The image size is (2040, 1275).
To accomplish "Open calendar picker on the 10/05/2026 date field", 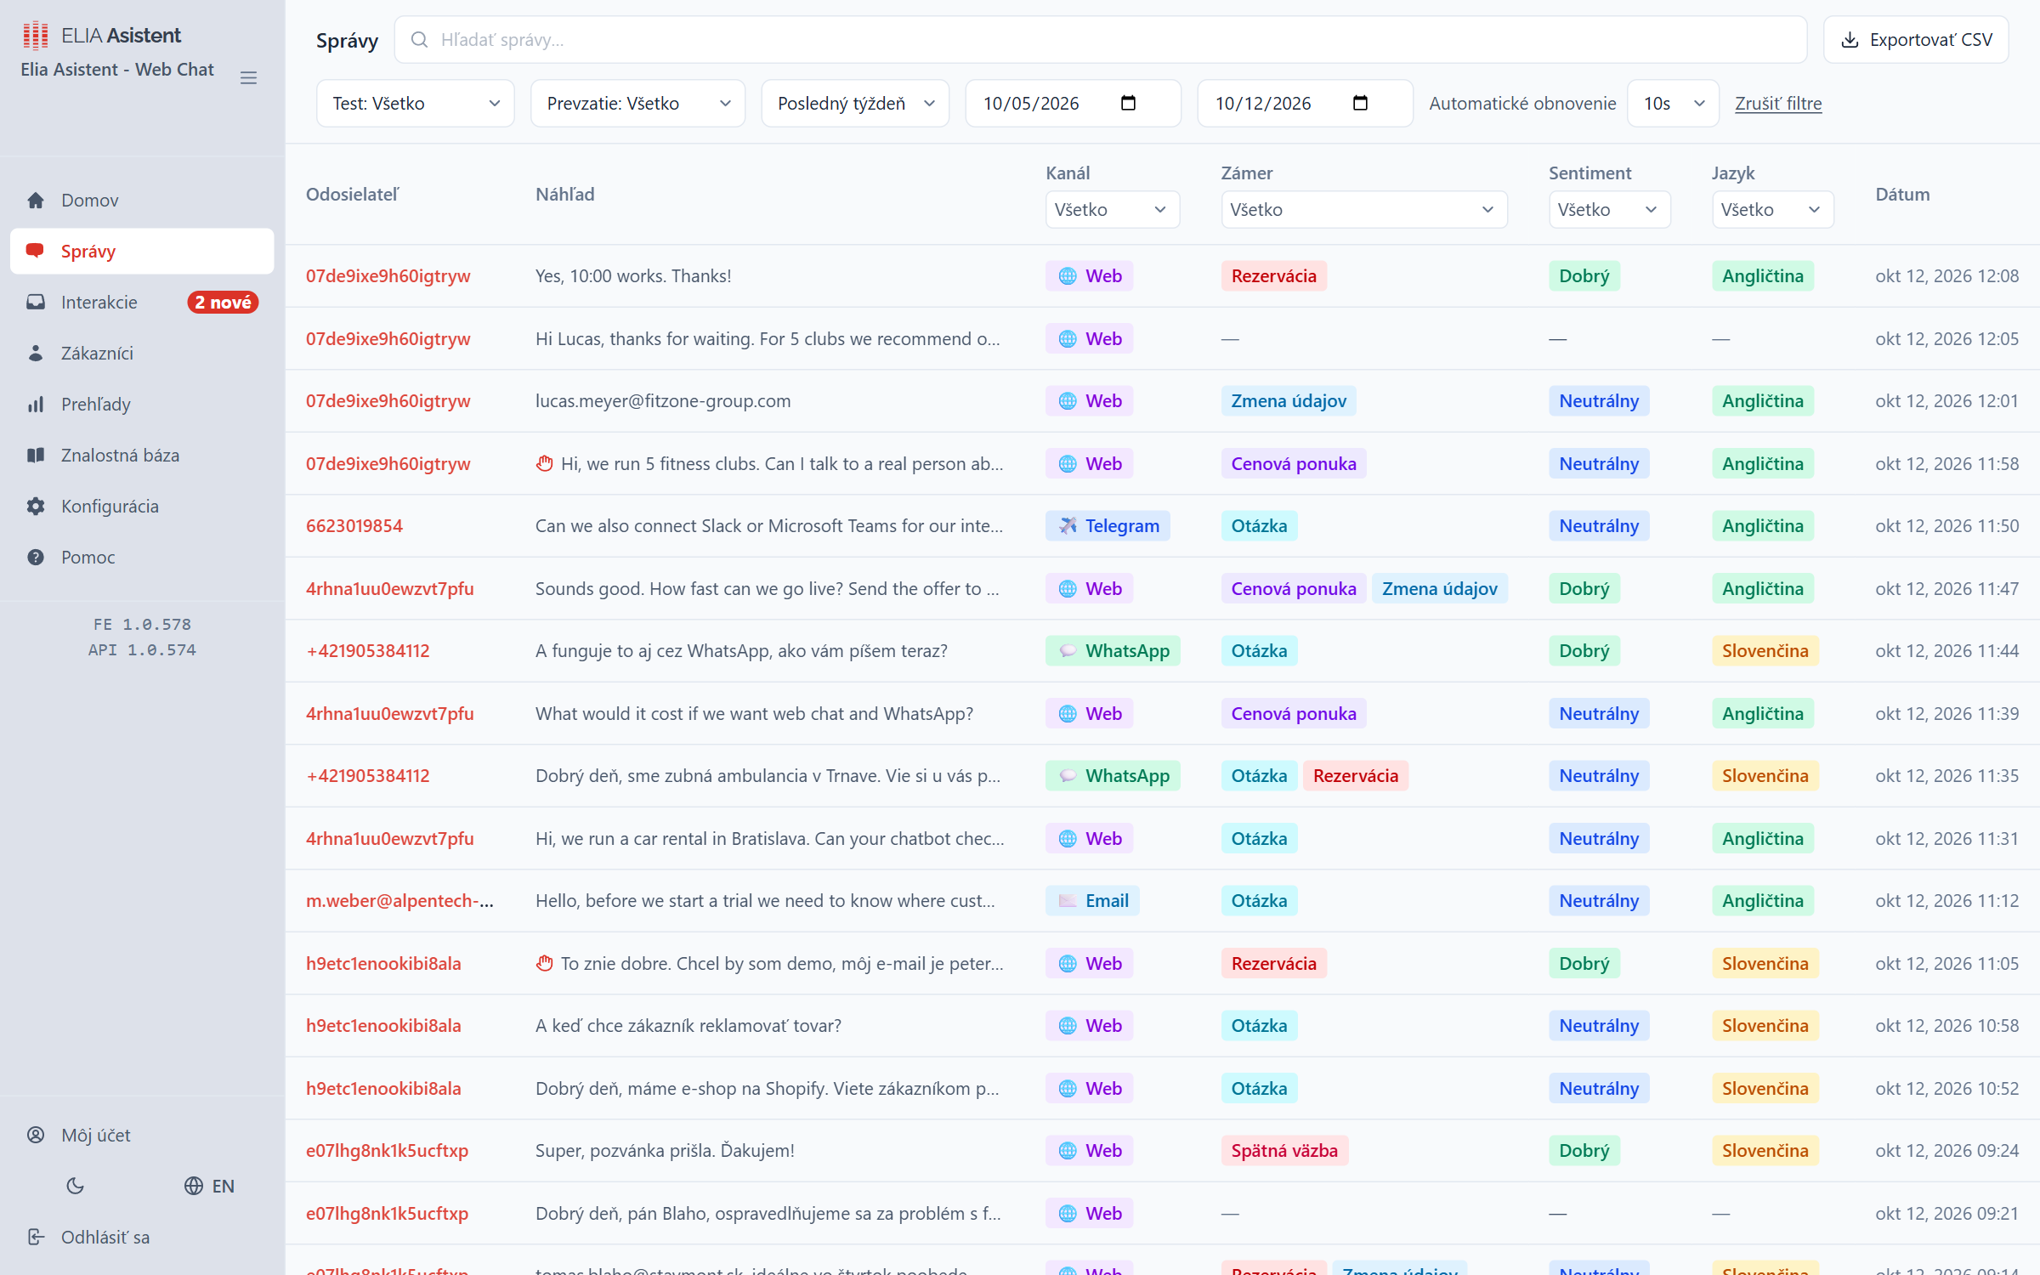I will click(1129, 103).
